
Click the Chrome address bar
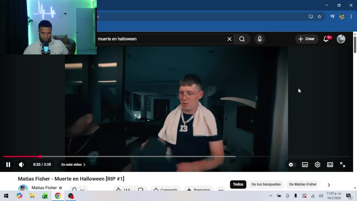(201, 16)
